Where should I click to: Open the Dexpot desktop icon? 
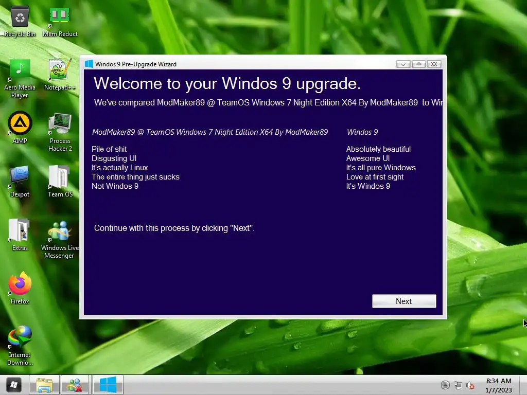tap(20, 182)
